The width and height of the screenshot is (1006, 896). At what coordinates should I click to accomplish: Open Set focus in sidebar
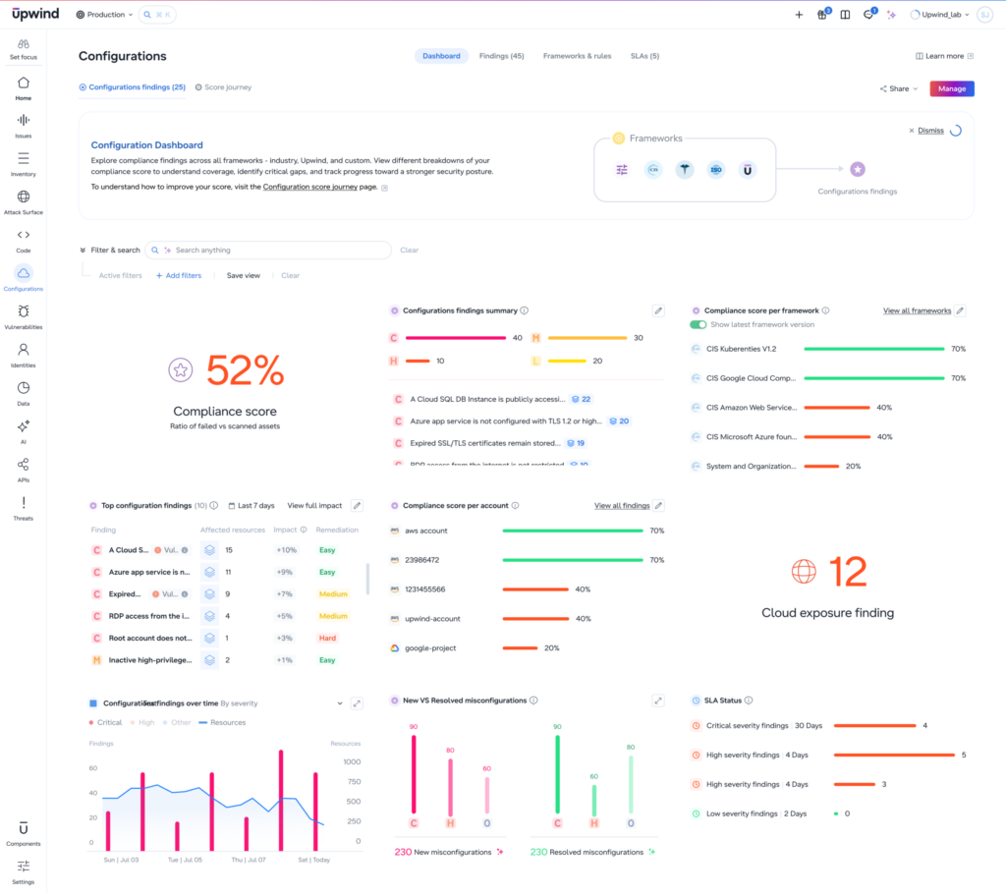24,49
